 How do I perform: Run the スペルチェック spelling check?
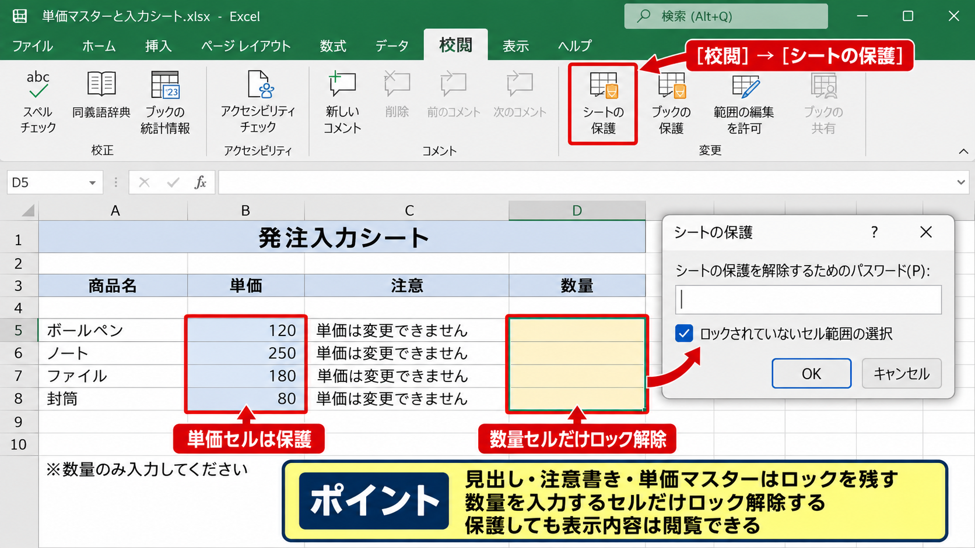point(38,102)
